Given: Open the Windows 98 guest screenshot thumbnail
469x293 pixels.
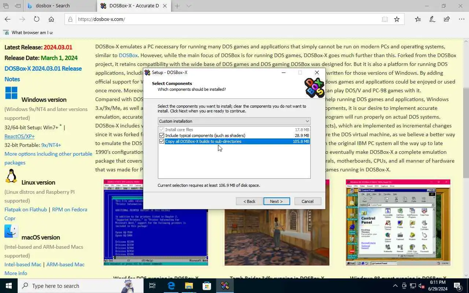Looking at the screenshot, I should [x=398, y=223].
